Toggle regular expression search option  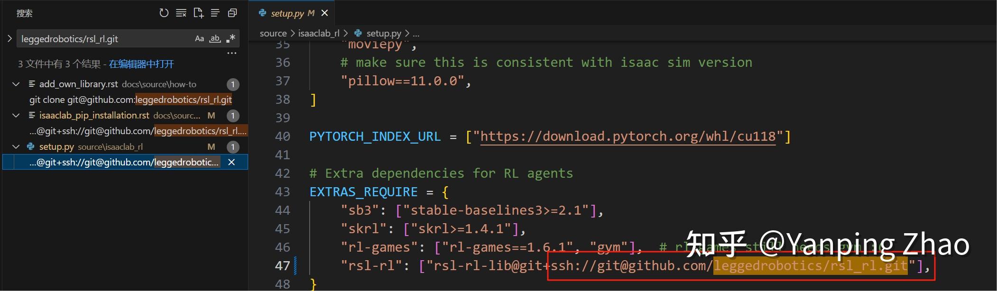click(x=231, y=39)
